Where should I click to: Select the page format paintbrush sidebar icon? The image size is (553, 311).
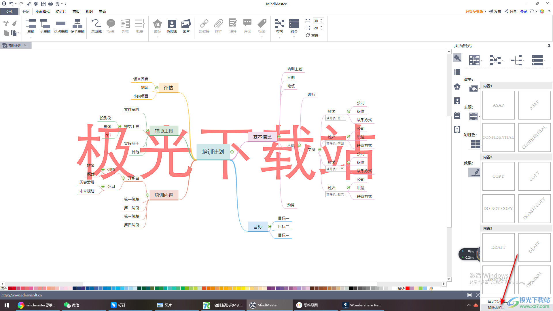457,58
